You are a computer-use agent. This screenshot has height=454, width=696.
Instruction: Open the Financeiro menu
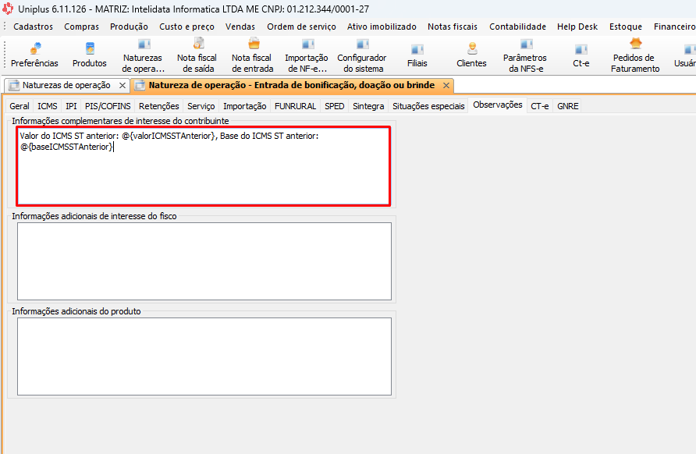click(674, 27)
